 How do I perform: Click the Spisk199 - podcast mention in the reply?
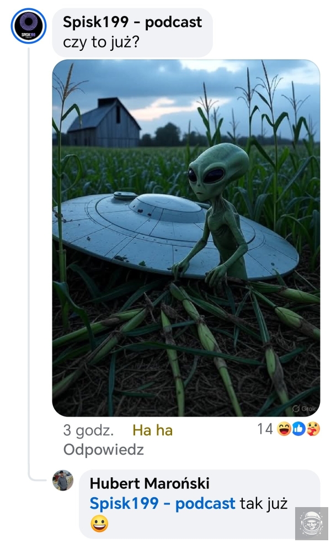click(x=162, y=503)
